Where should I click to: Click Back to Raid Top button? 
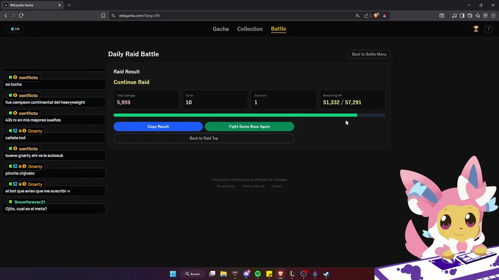(204, 138)
